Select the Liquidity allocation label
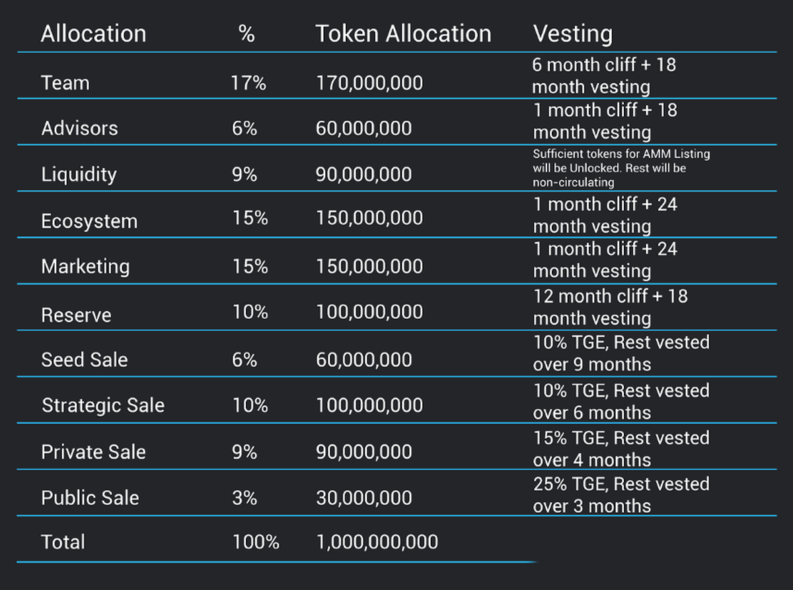This screenshot has width=793, height=590. click(79, 174)
